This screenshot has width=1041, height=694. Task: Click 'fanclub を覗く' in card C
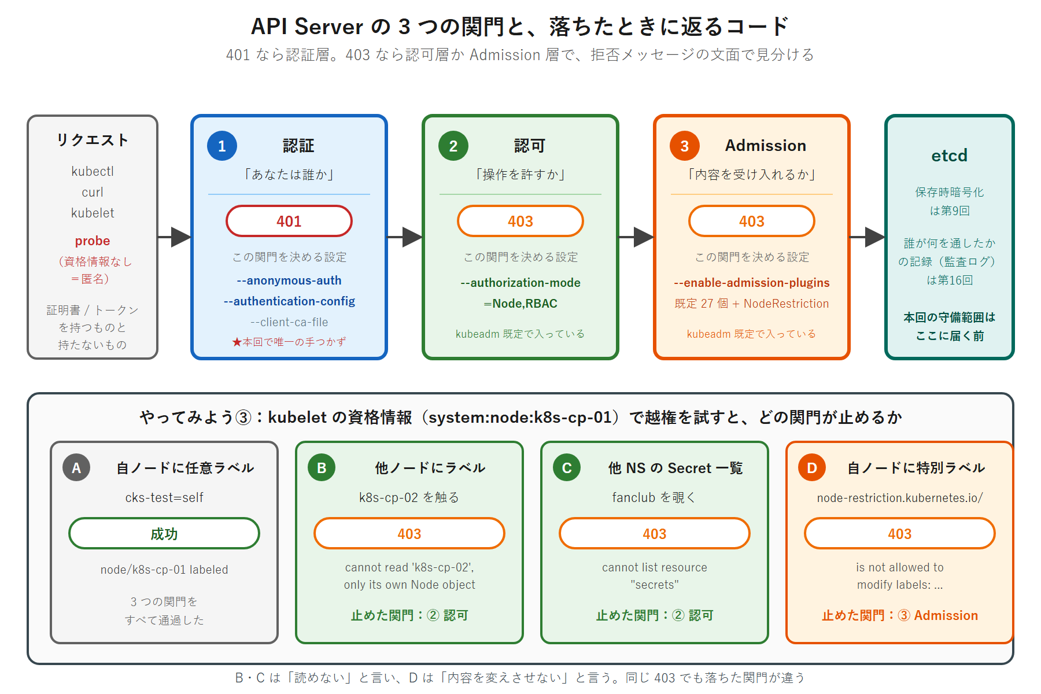point(655,497)
